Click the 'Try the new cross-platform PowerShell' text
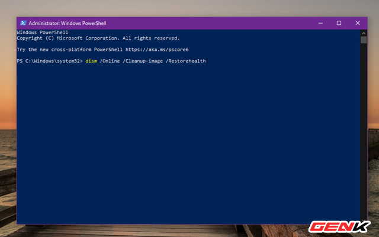Viewport: 379px width, 237px height. pyautogui.click(x=70, y=50)
